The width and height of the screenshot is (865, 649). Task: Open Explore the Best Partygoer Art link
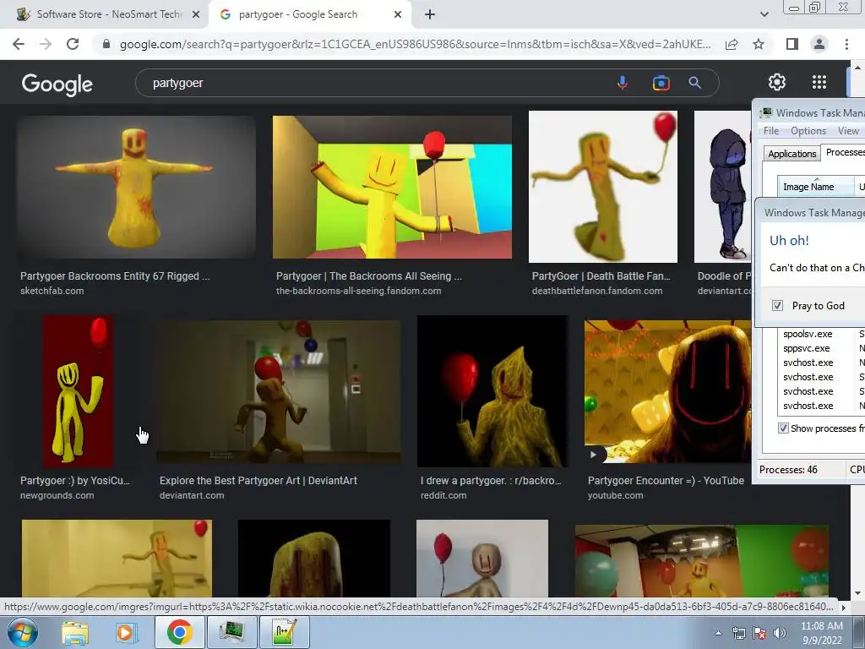(258, 481)
